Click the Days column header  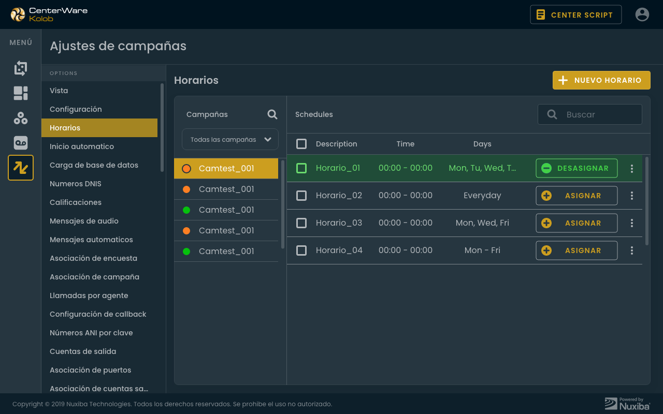pos(482,144)
